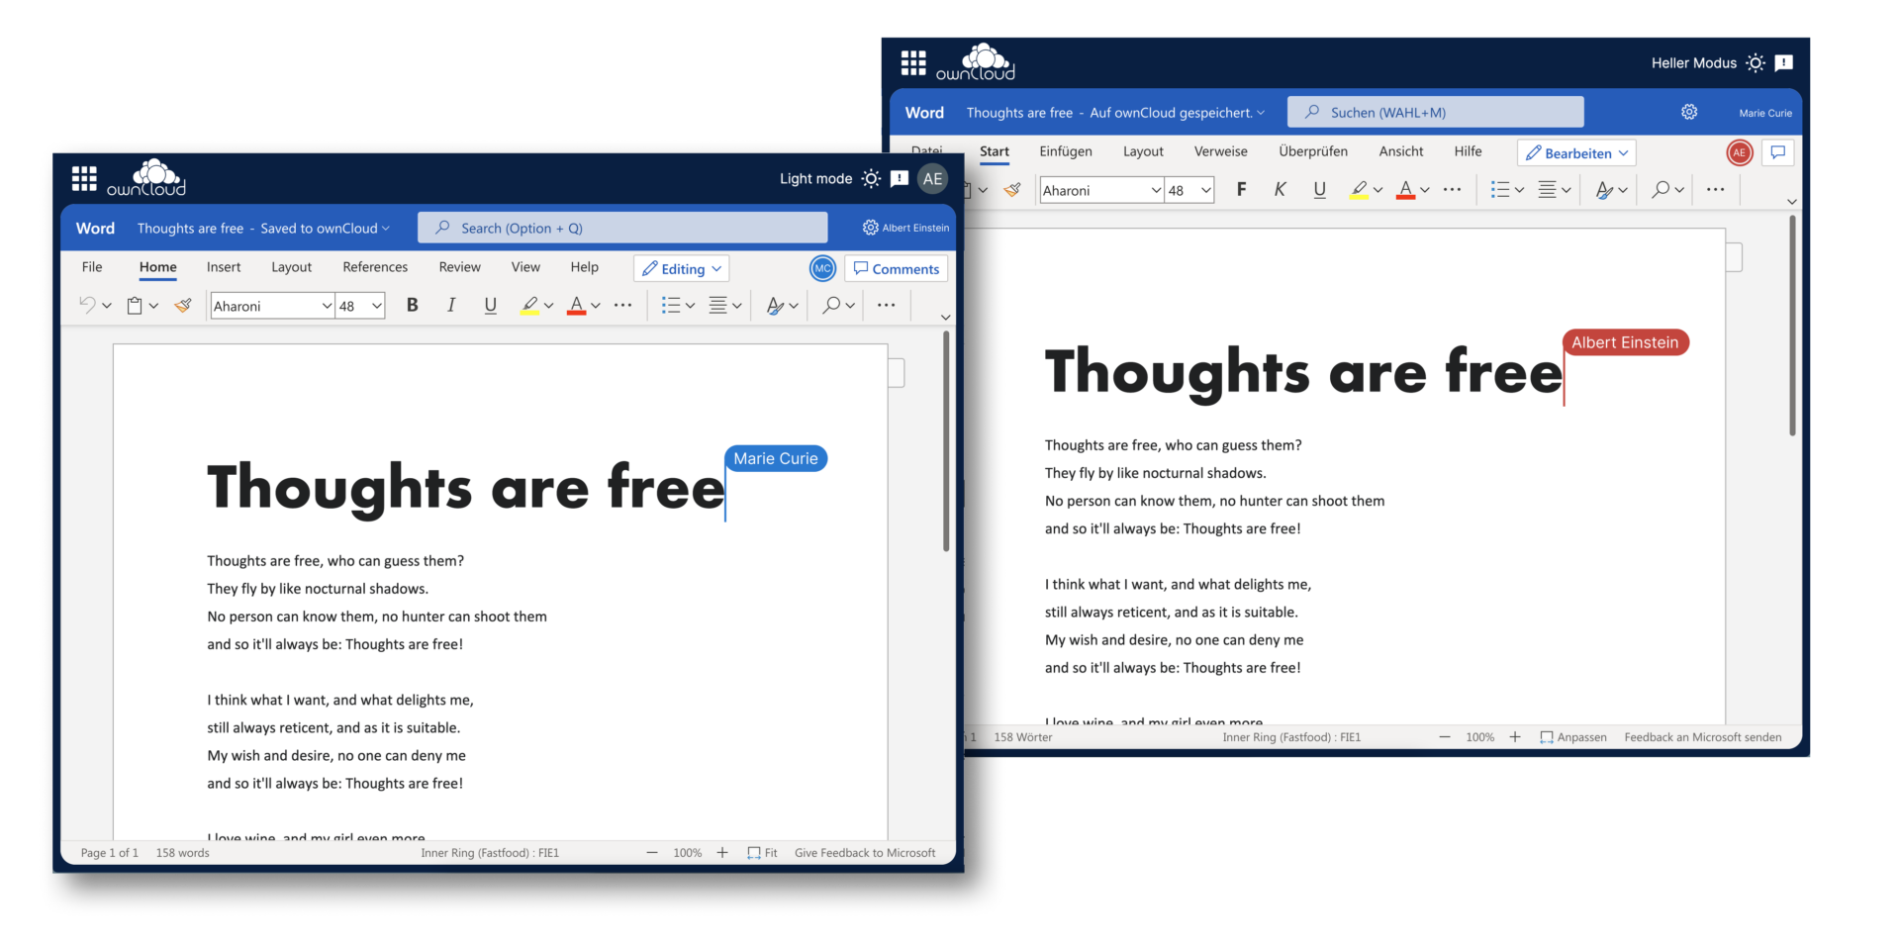Select format painter in English window
1900x950 pixels.
pyautogui.click(x=183, y=306)
